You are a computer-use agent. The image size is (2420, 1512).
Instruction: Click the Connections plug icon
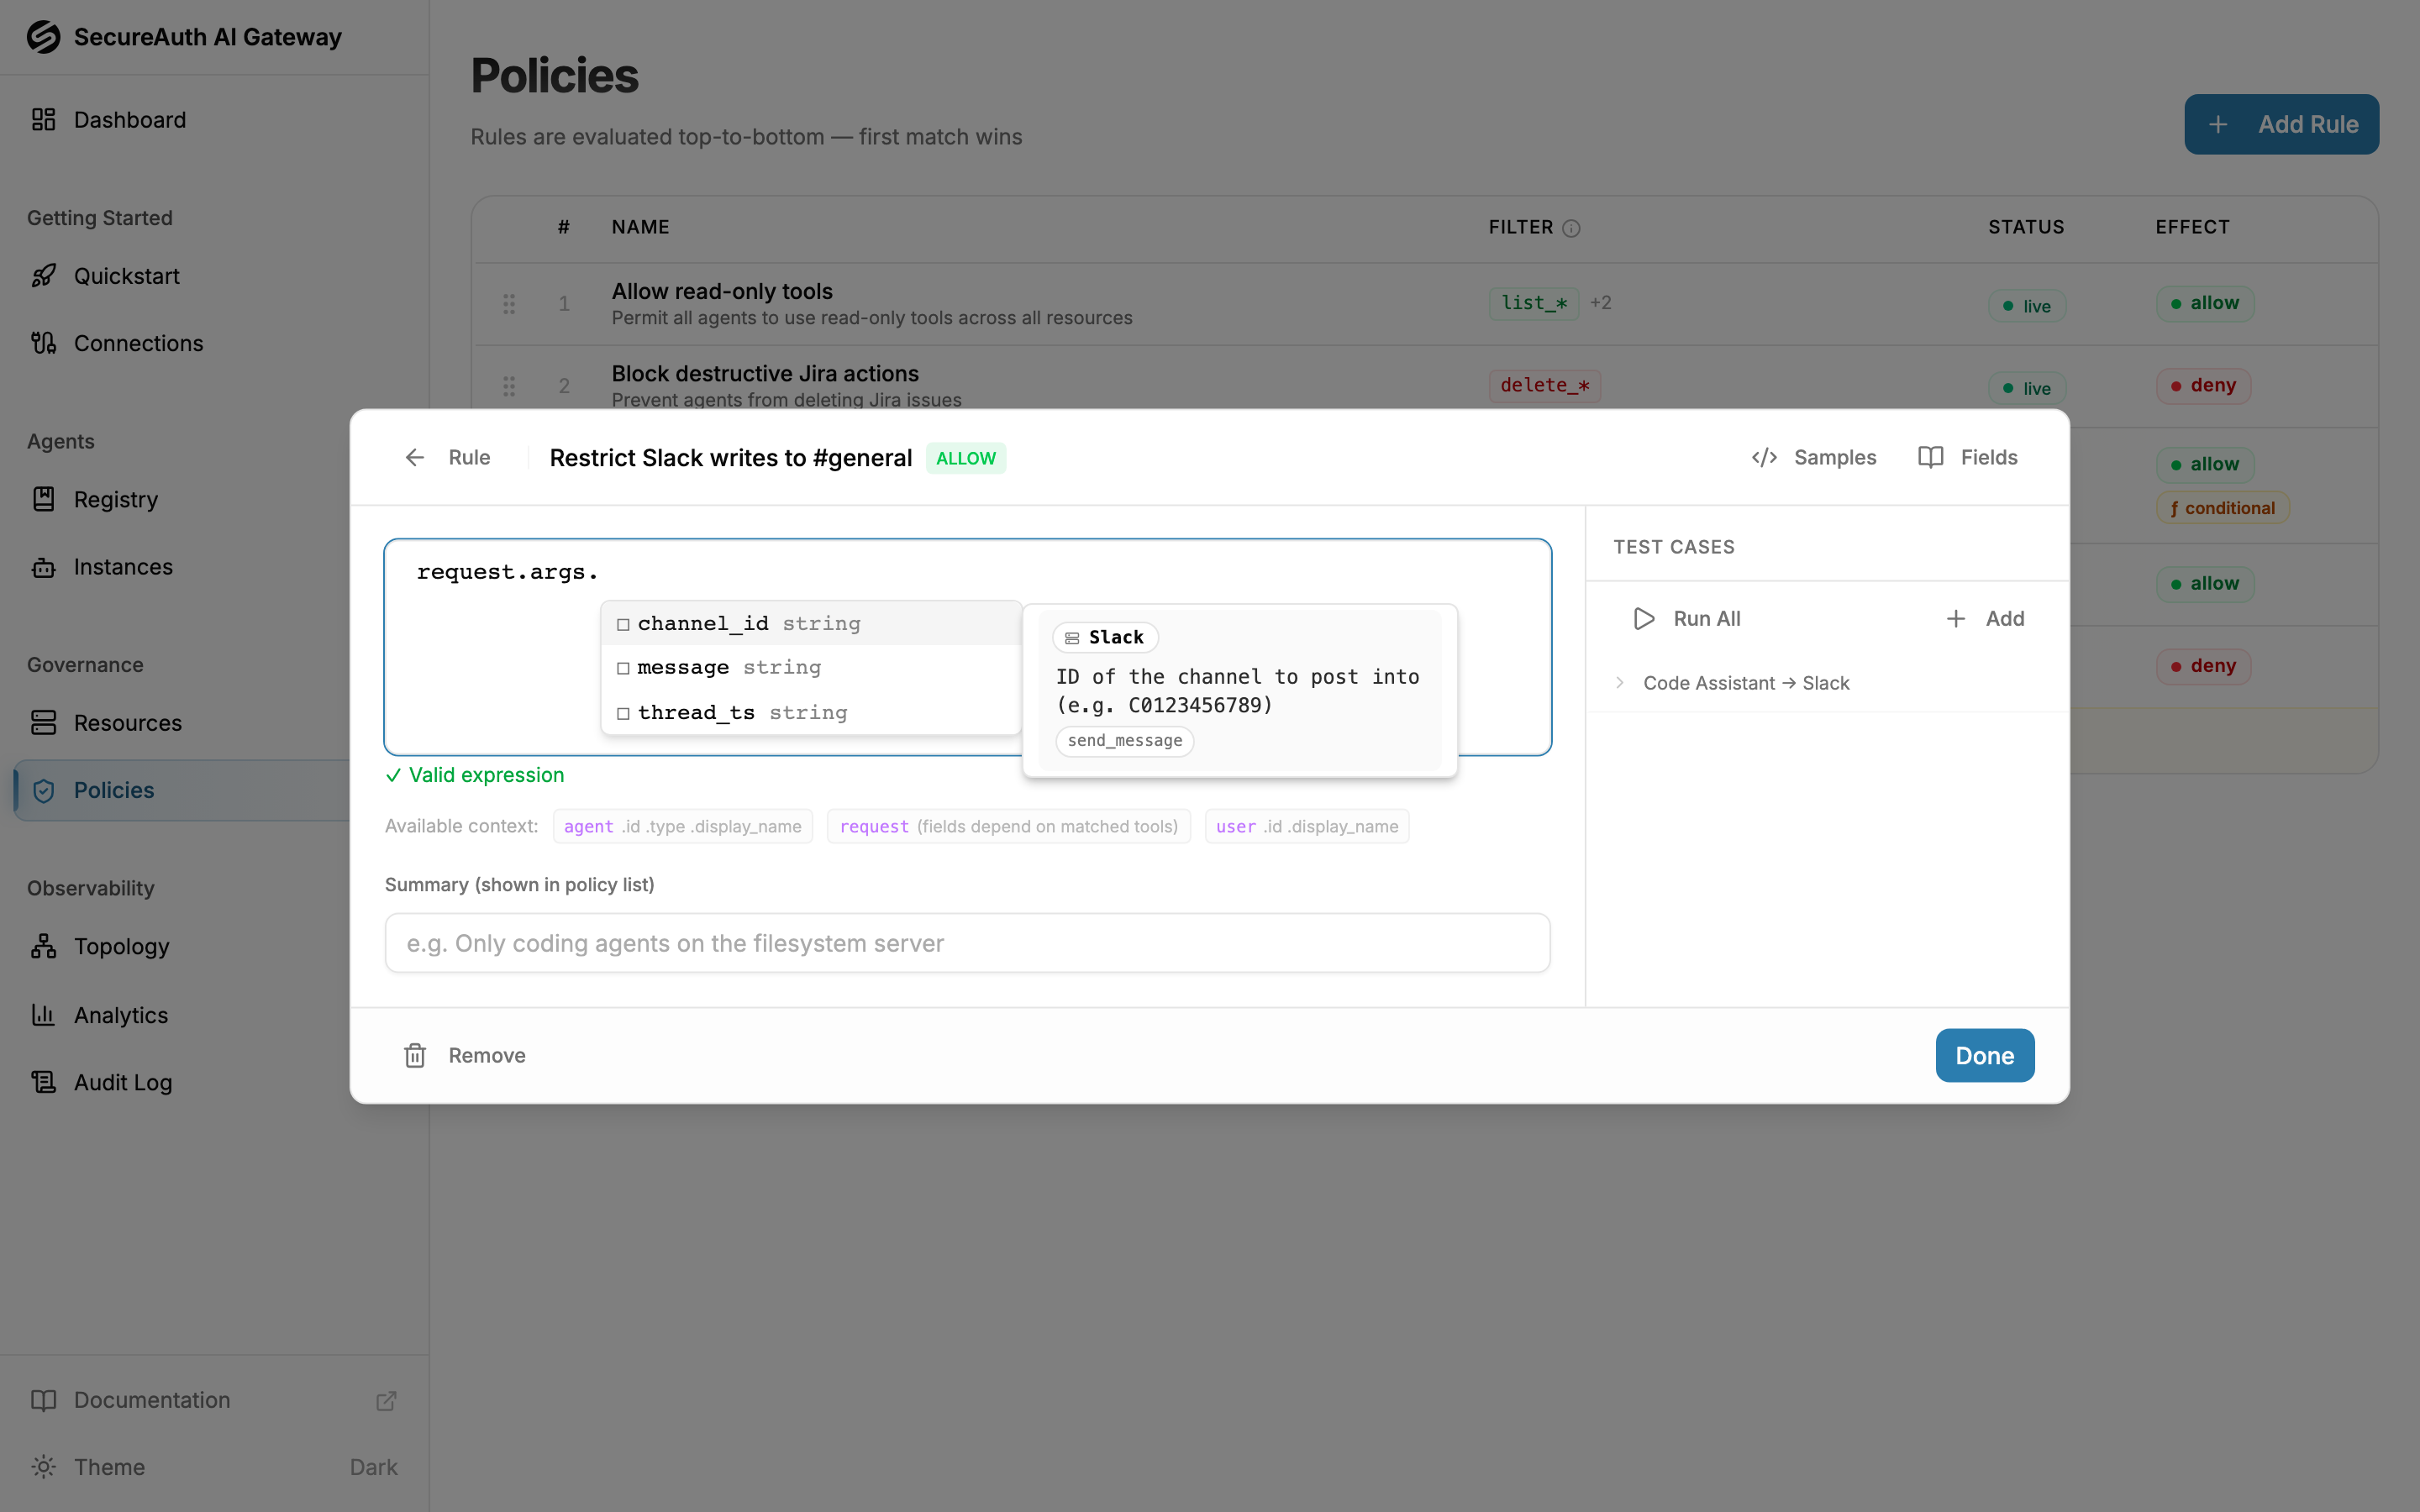[x=43, y=343]
